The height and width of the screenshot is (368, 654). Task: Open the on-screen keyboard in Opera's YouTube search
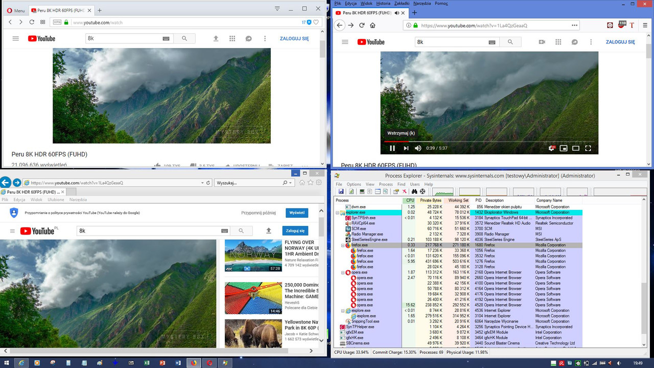coord(166,38)
